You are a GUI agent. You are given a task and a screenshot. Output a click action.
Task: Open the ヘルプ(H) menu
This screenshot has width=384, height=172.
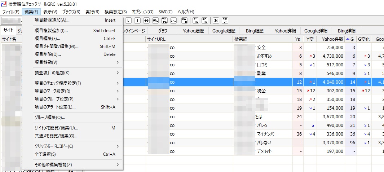186,12
